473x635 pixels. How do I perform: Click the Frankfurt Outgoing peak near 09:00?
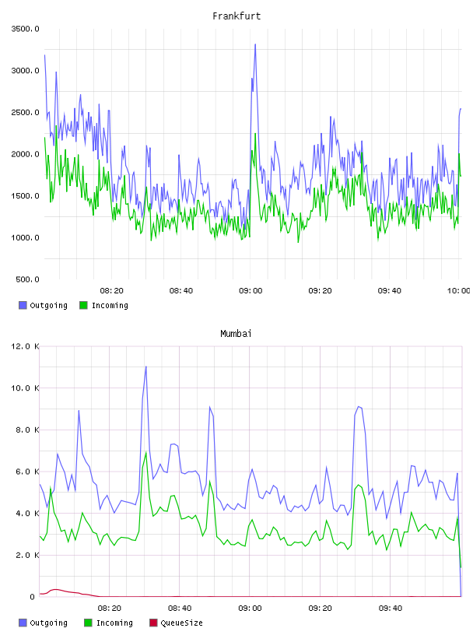point(255,45)
